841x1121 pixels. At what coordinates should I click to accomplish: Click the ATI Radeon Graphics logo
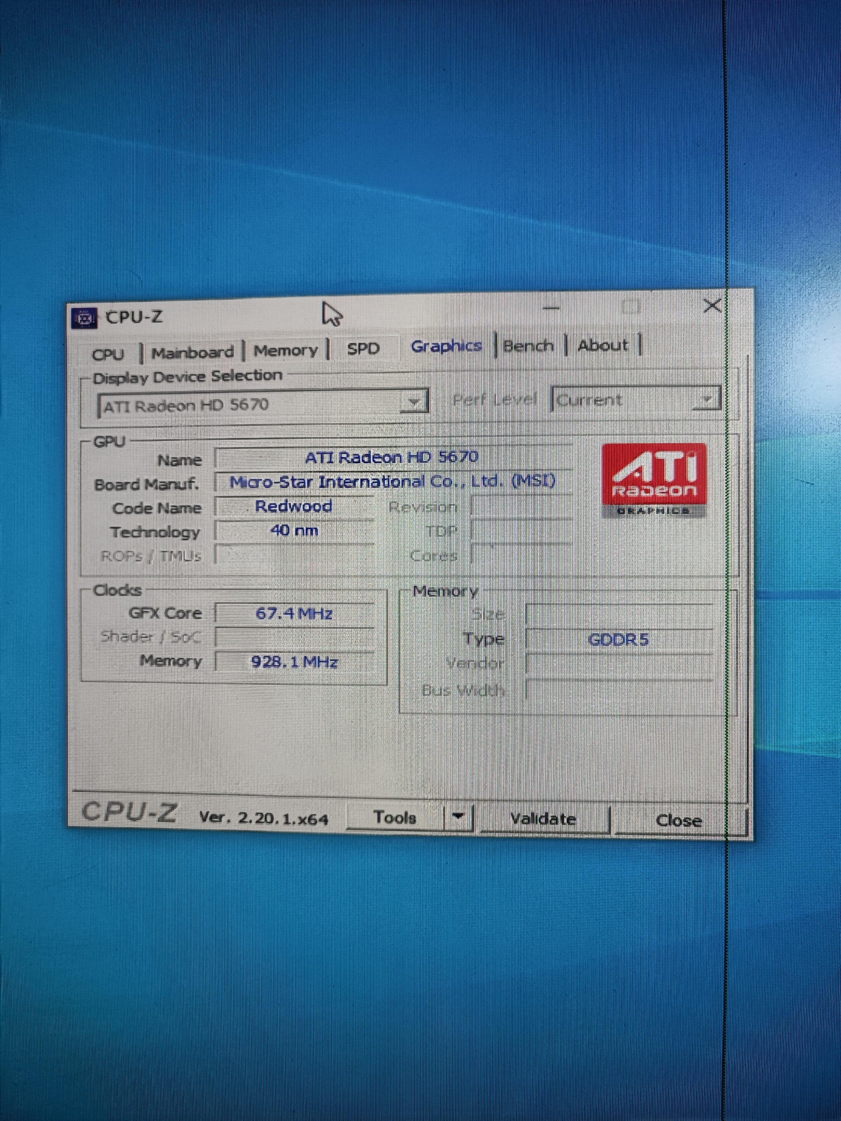pos(654,480)
